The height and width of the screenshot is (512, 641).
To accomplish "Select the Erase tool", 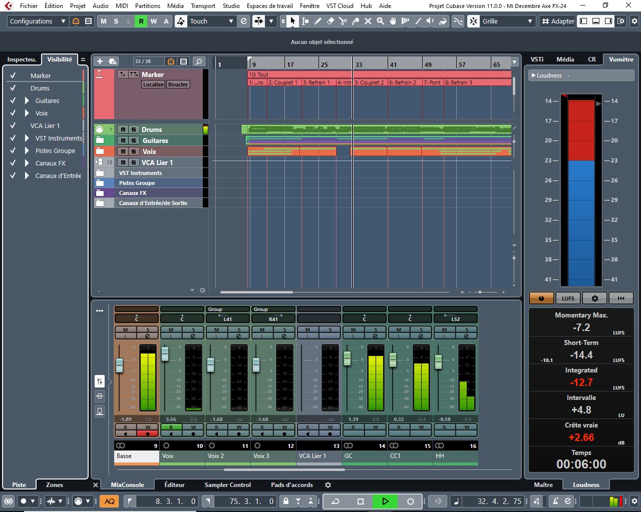I will 330,21.
